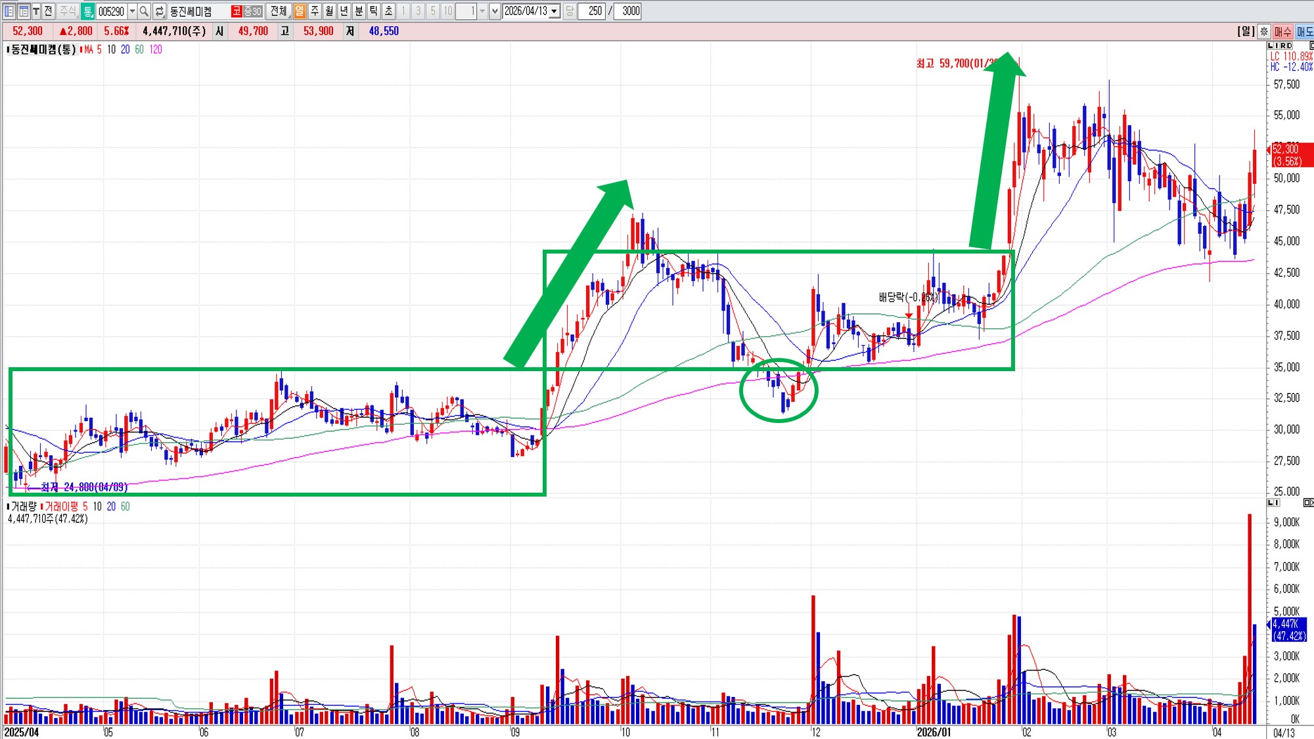1314x739 pixels.
Task: Open the date 2026/04/13 dropdown
Action: pos(555,11)
